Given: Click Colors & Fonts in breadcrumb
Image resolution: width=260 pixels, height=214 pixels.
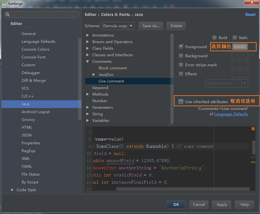Looking at the screenshot, I should pyautogui.click(x=115, y=15).
